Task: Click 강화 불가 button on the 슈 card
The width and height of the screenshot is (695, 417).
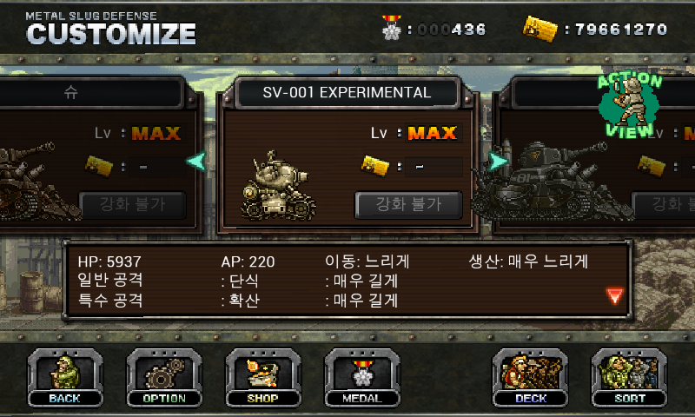Action: click(x=133, y=204)
